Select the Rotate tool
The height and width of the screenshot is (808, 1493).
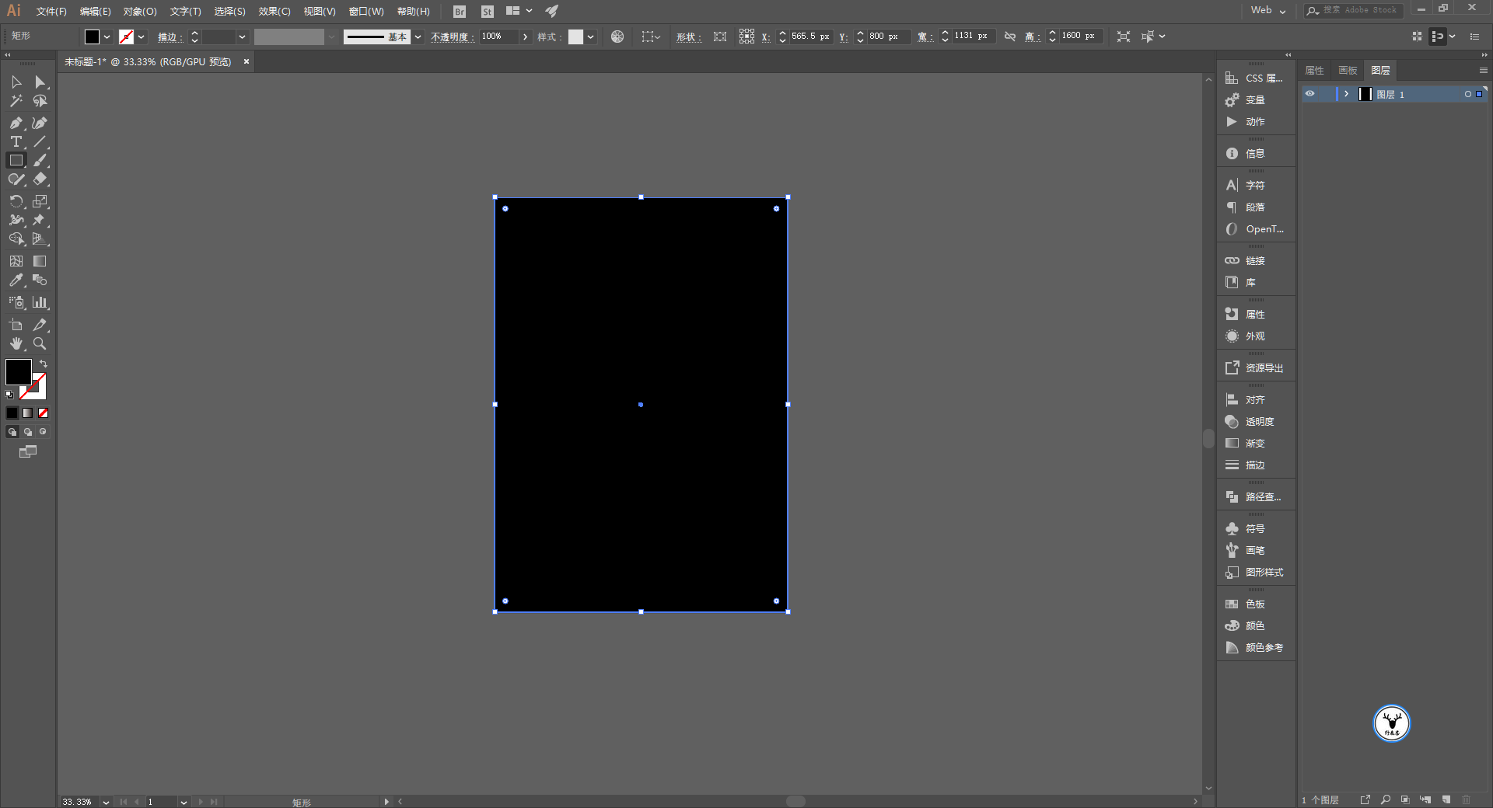click(x=16, y=201)
